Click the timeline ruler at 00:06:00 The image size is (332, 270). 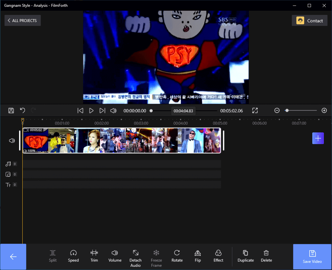pos(259,123)
